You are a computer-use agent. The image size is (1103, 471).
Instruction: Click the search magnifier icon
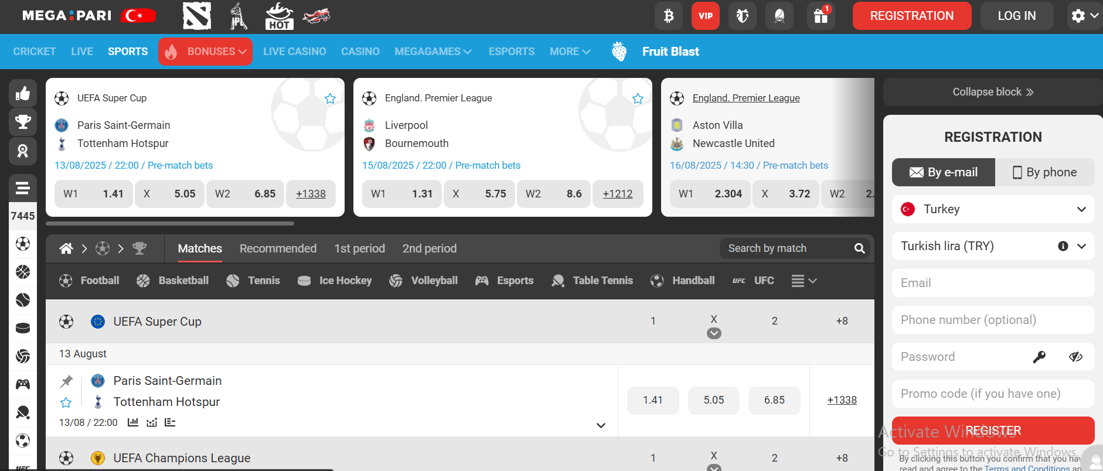859,248
